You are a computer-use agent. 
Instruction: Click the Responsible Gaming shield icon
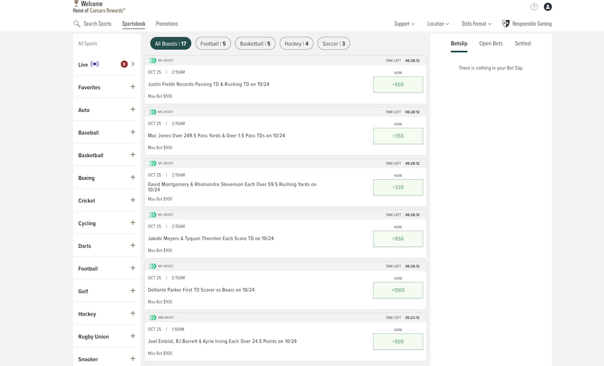(x=506, y=24)
